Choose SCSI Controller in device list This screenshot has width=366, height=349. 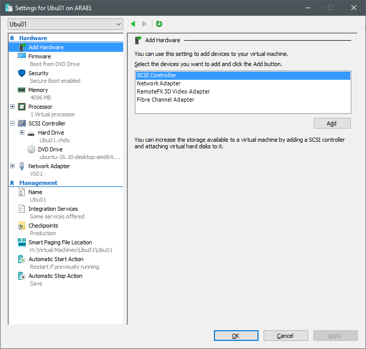pyautogui.click(x=243, y=75)
